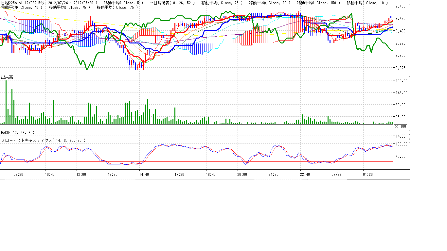This screenshot has height=251, width=447.
Task: Click the 14:40 time axis marker
Action: point(144,175)
